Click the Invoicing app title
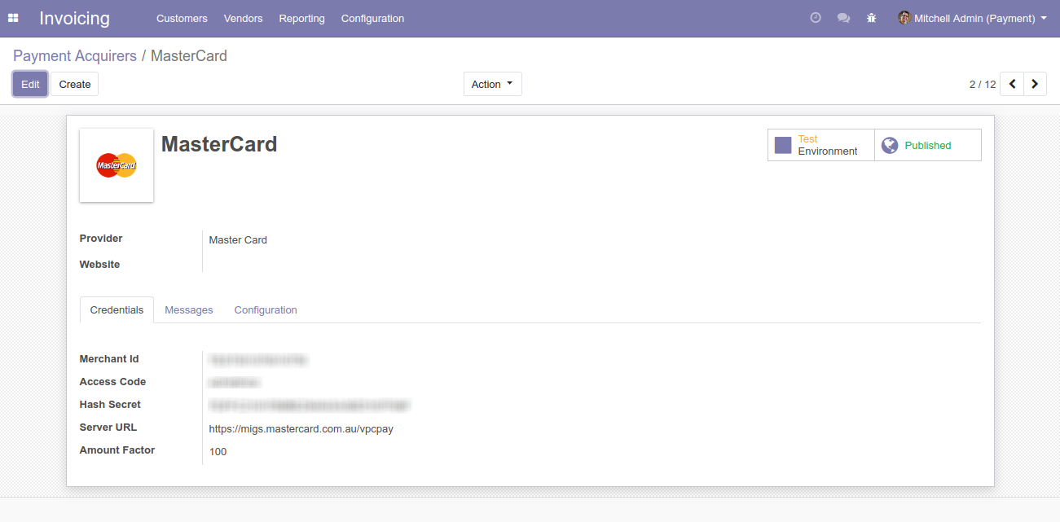This screenshot has height=522, width=1060. coord(74,18)
